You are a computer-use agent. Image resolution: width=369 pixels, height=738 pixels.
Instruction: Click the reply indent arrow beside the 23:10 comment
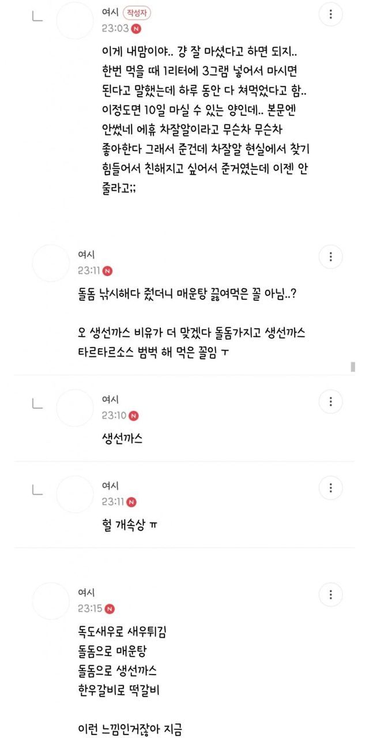tap(37, 404)
